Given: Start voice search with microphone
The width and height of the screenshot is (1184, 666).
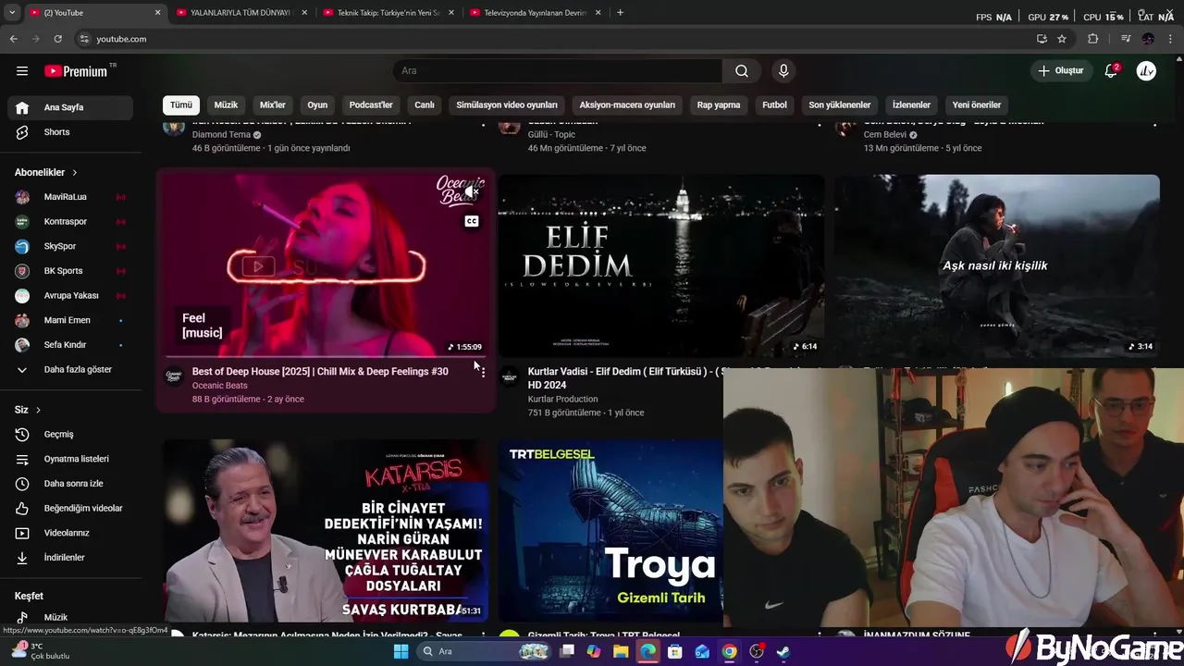Looking at the screenshot, I should pos(783,71).
